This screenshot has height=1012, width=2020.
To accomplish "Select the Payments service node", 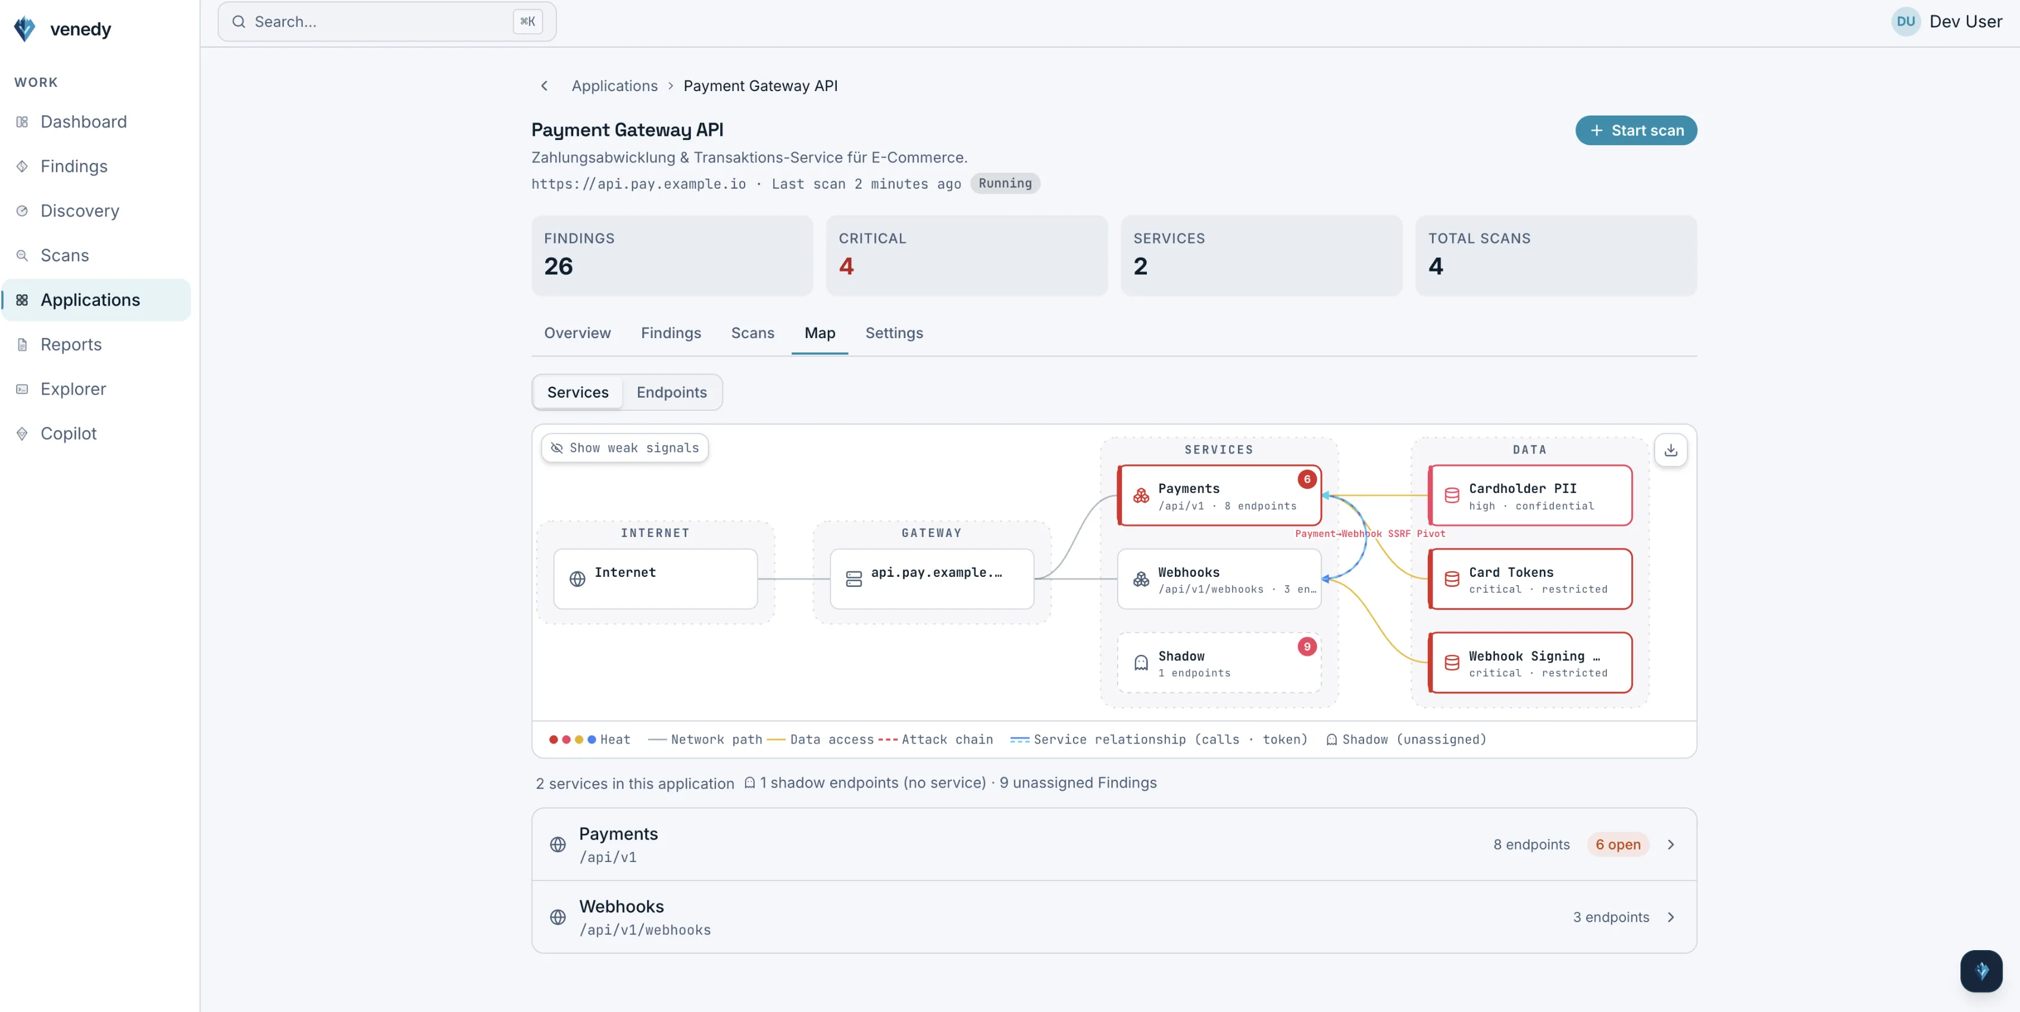I will (1219, 496).
